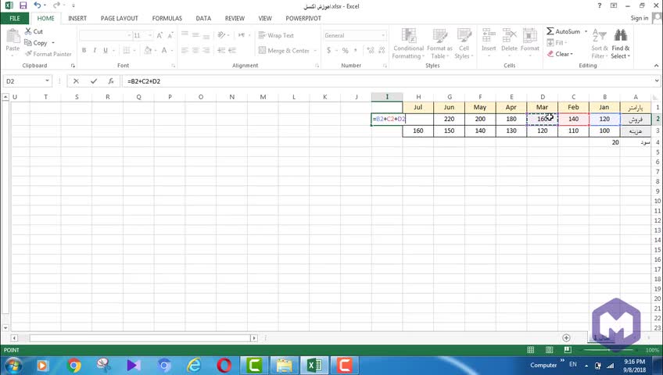The height and width of the screenshot is (375, 663).
Task: Toggle Underline formatting
Action: tap(106, 50)
